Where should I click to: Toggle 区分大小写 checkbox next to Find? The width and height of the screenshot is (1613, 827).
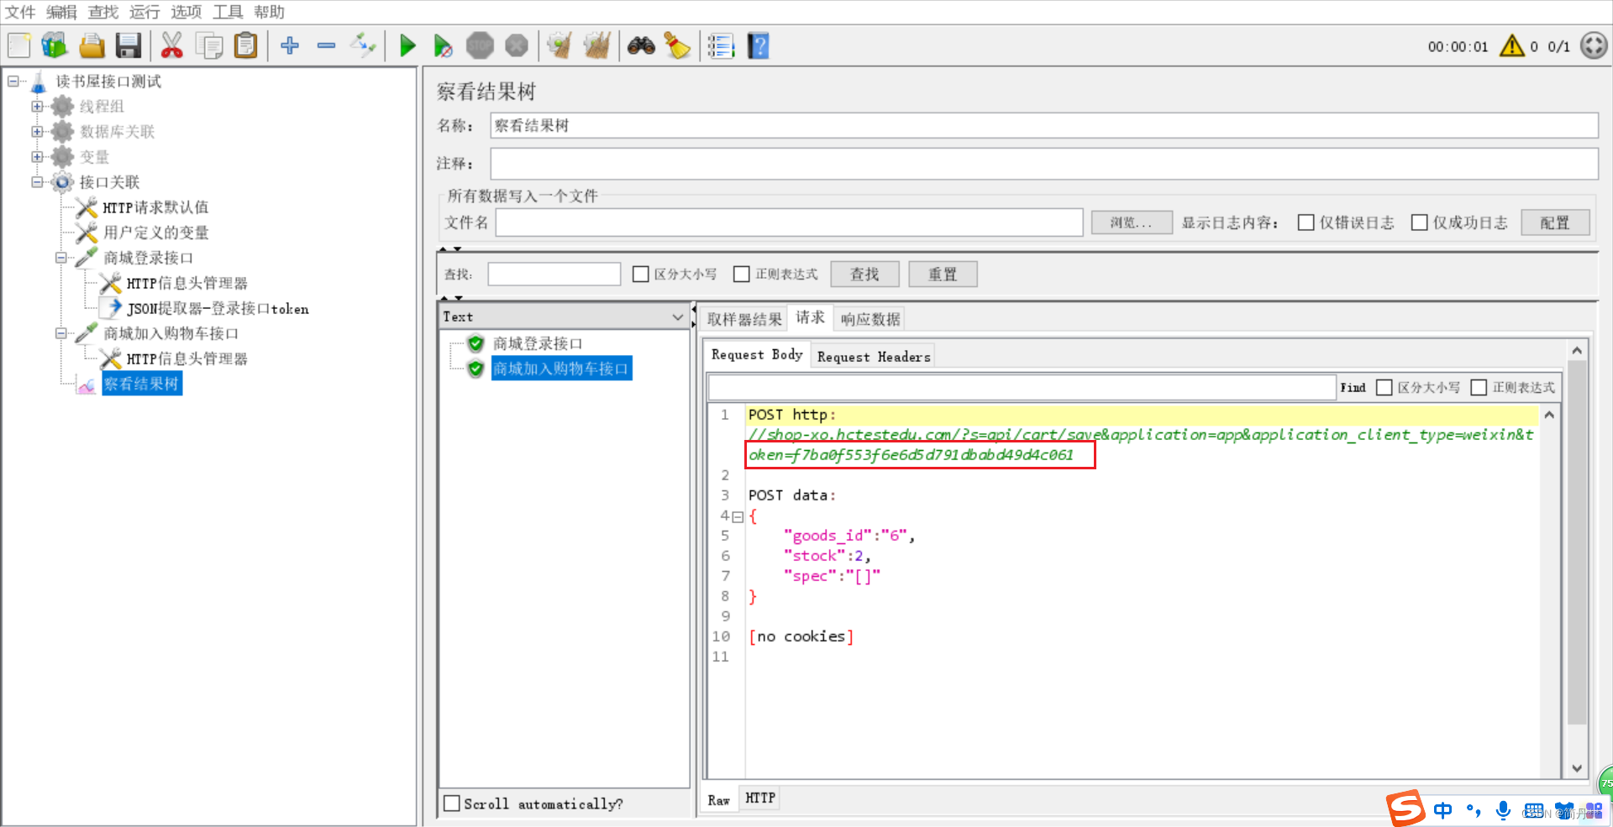pyautogui.click(x=1384, y=387)
